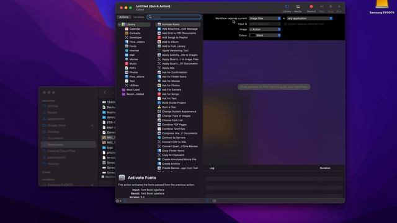
Task: Open the Media browser from the toolbar
Action: tap(298, 8)
